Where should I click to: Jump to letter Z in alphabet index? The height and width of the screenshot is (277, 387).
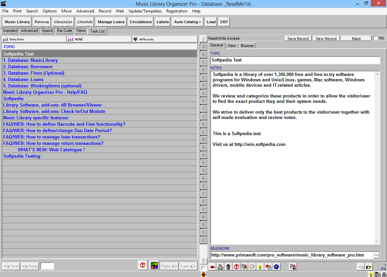(203, 240)
